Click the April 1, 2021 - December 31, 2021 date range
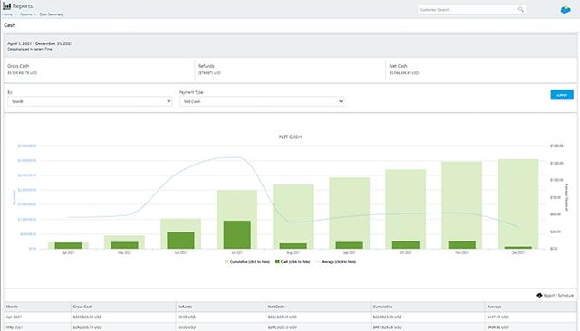 click(x=40, y=43)
